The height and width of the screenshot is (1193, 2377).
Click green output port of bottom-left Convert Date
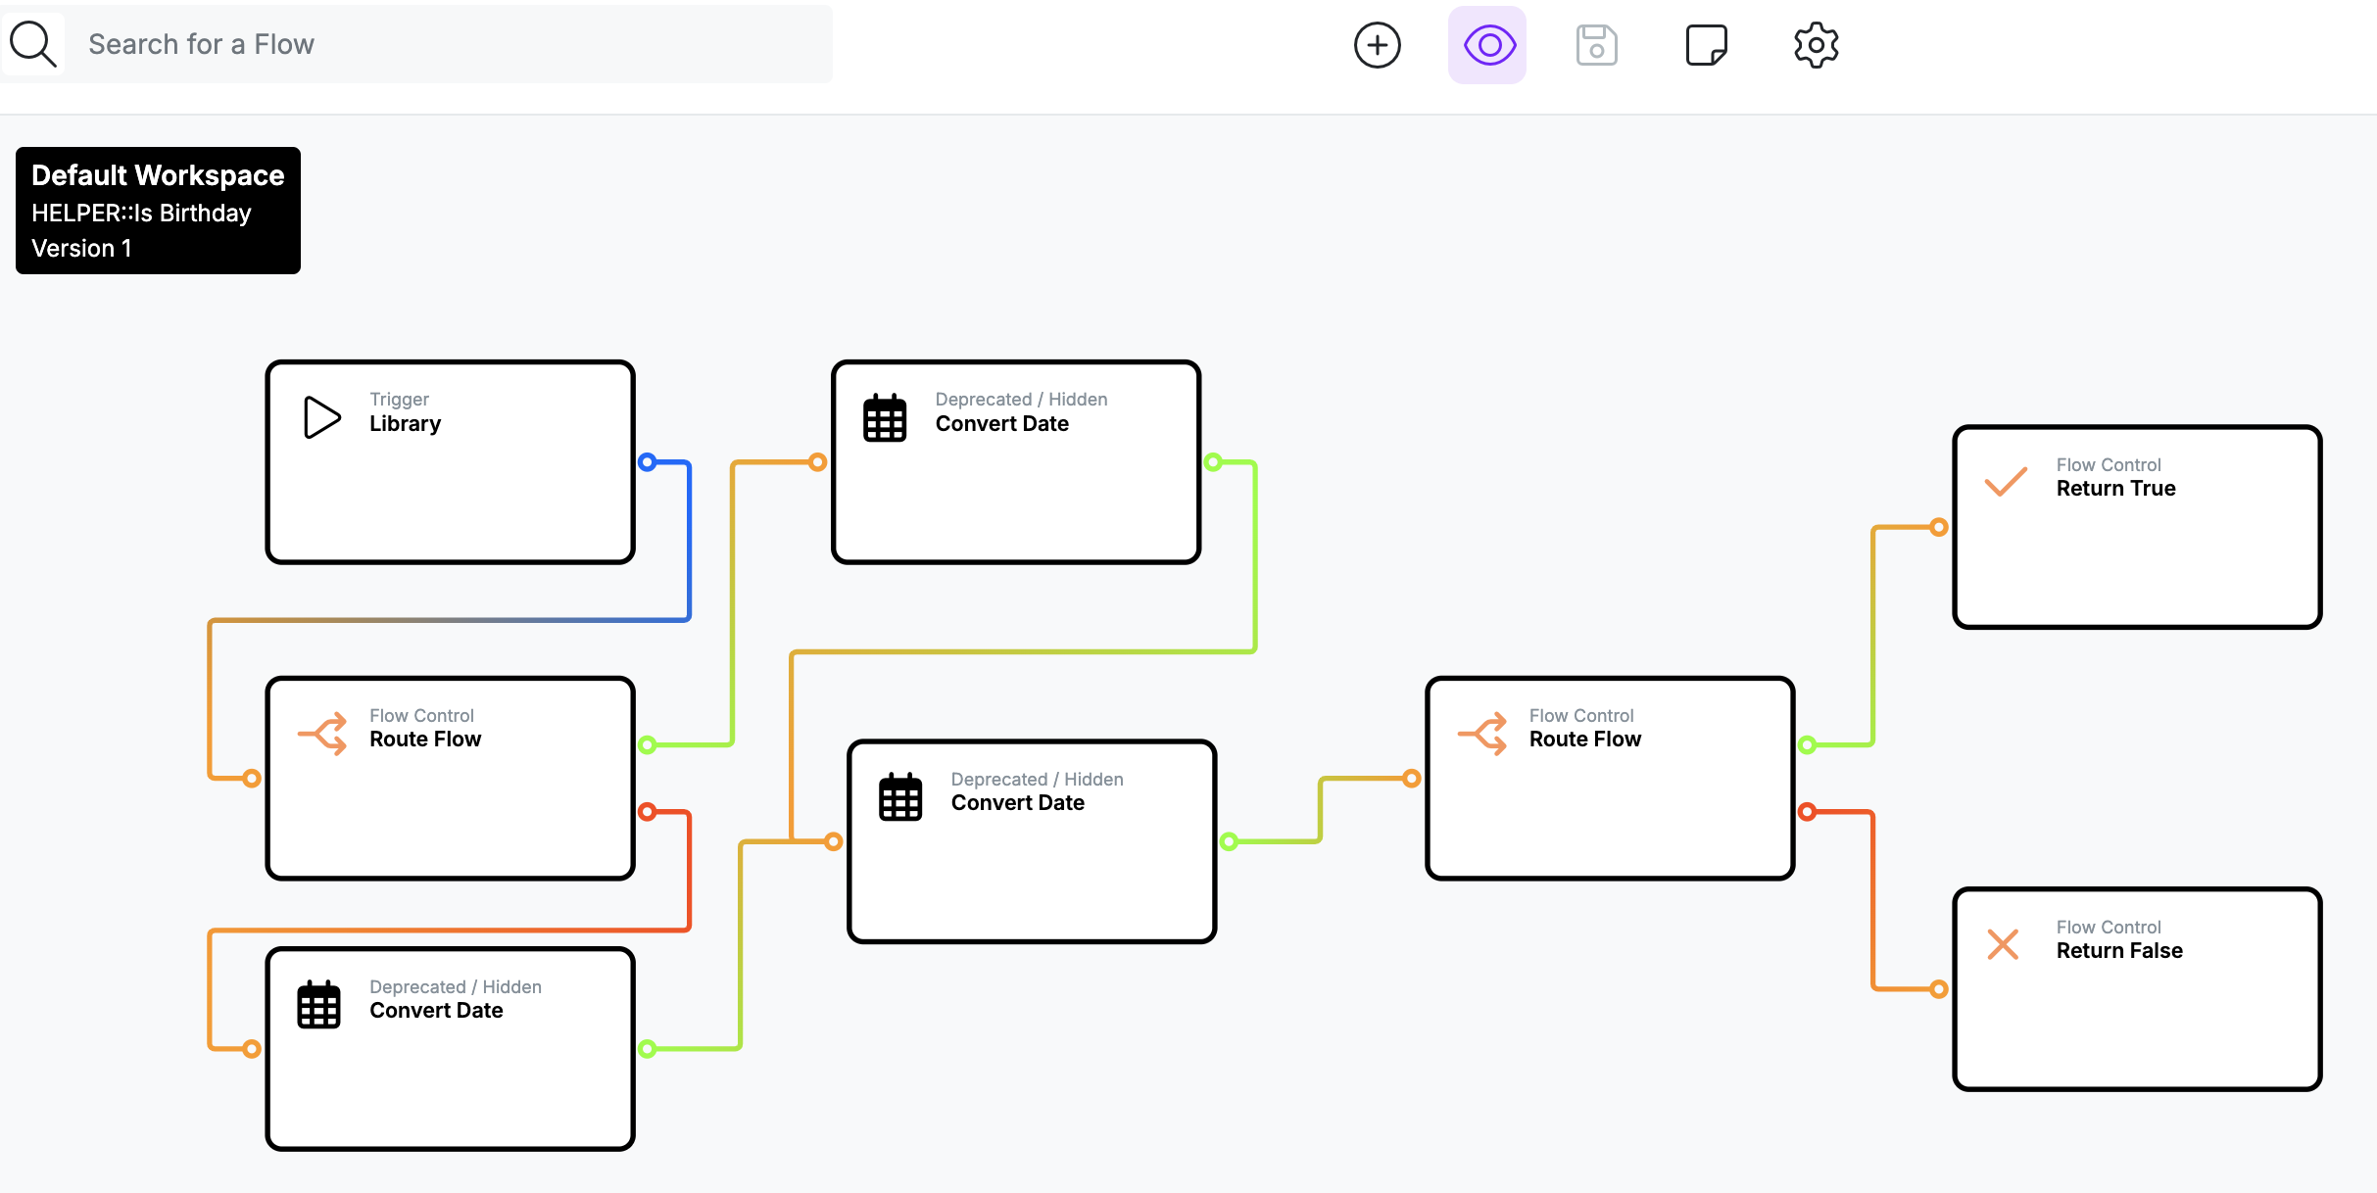pos(647,1048)
